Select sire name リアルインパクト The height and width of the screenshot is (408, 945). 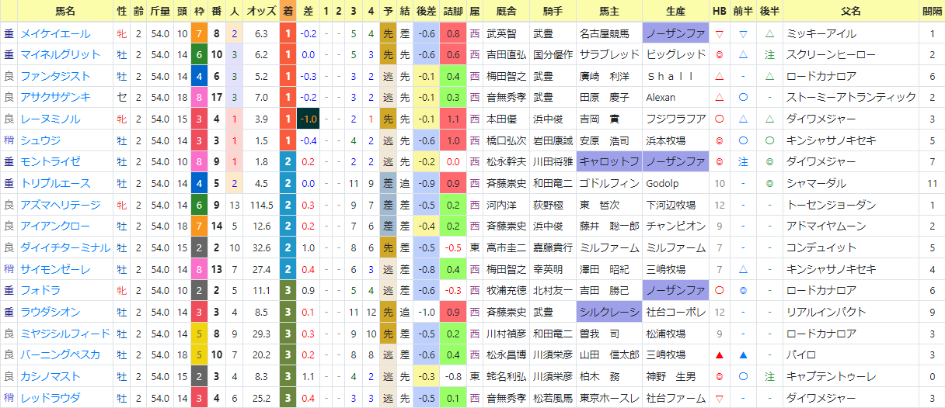pyautogui.click(x=826, y=311)
